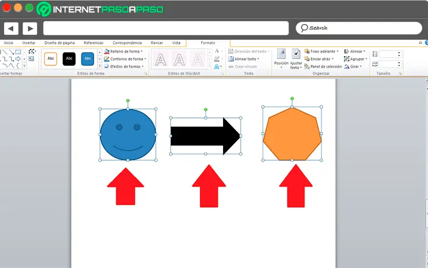
Task: Click the Enviar atrás icon
Action: (307, 59)
